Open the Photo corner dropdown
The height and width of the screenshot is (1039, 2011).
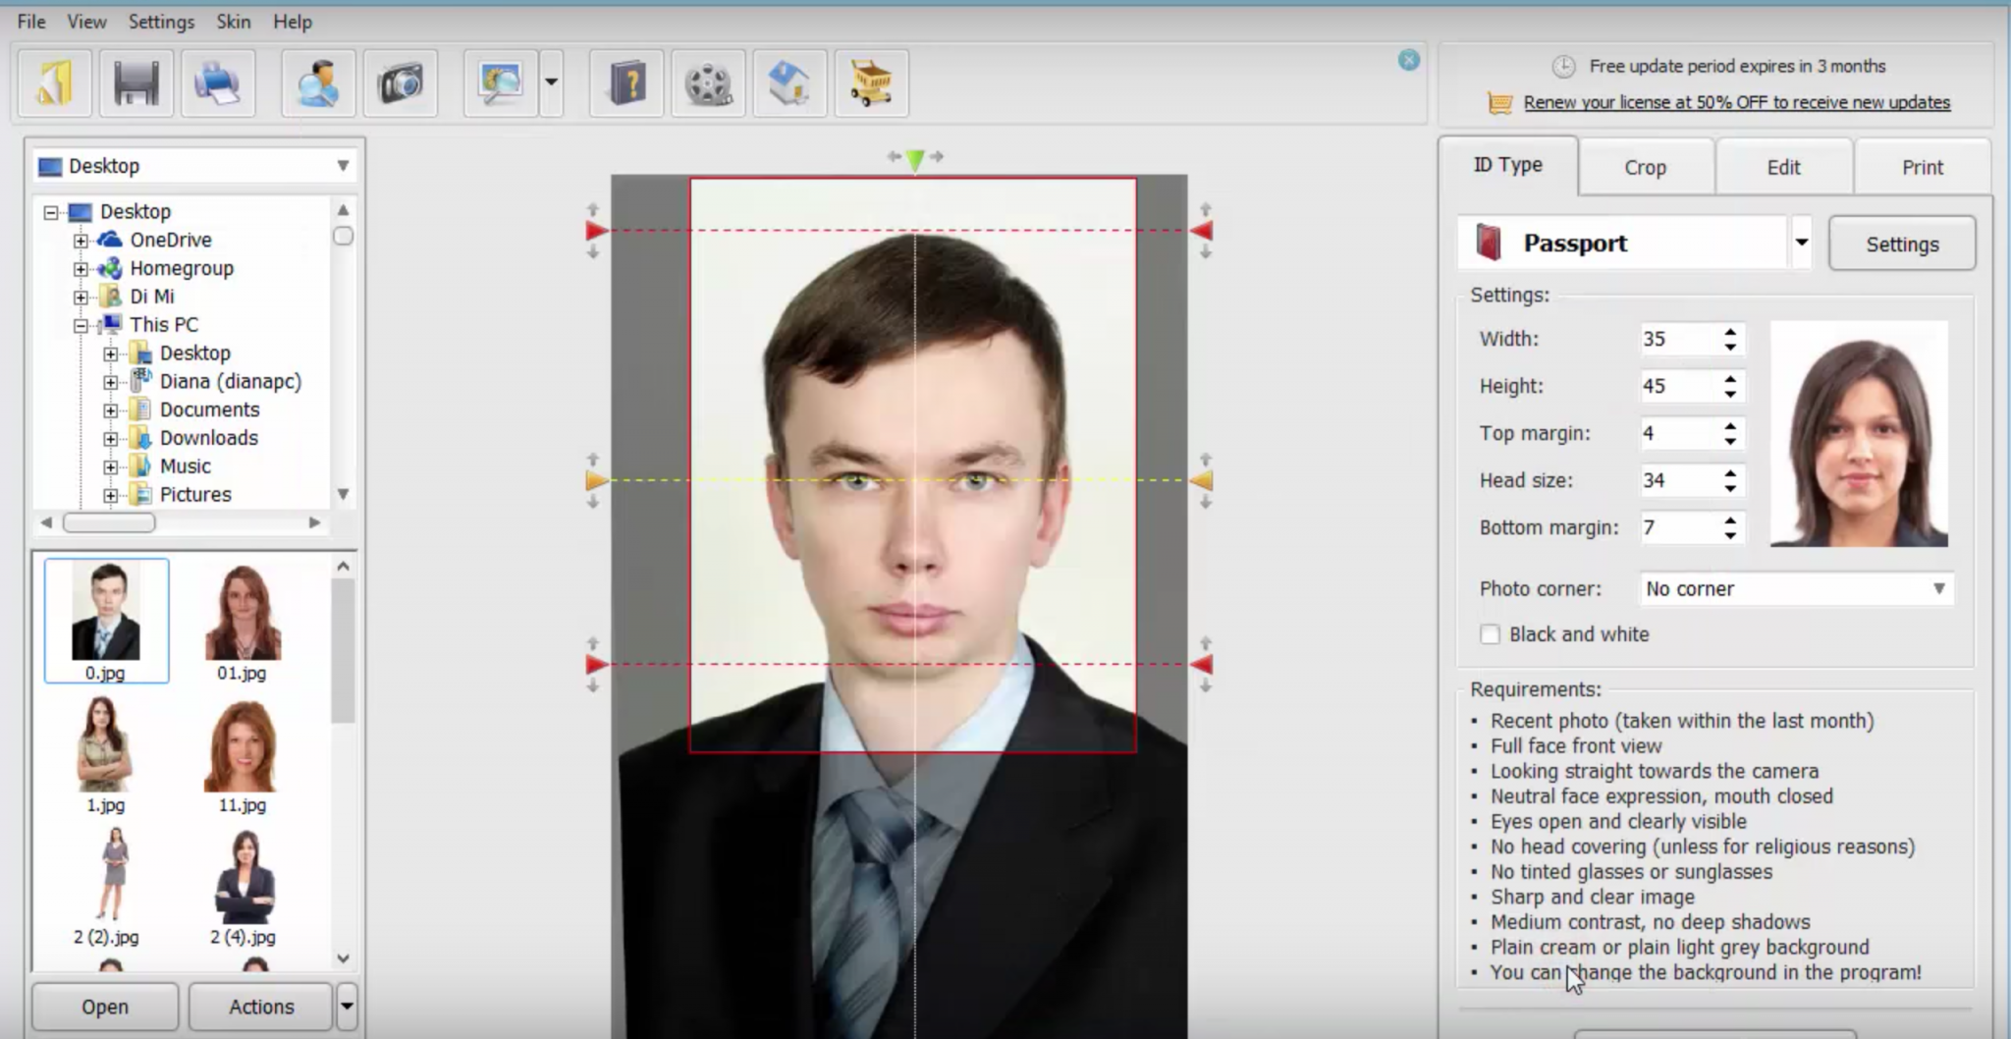tap(1796, 588)
